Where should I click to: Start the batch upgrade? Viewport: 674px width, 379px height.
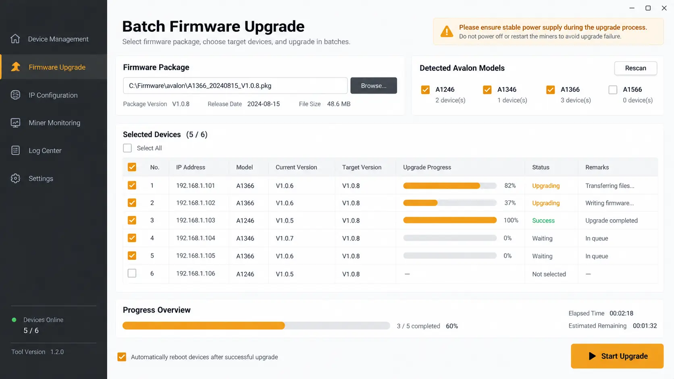coord(617,356)
